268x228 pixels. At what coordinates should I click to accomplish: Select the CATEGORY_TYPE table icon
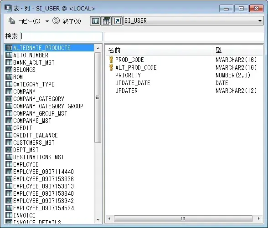[x=9, y=84]
